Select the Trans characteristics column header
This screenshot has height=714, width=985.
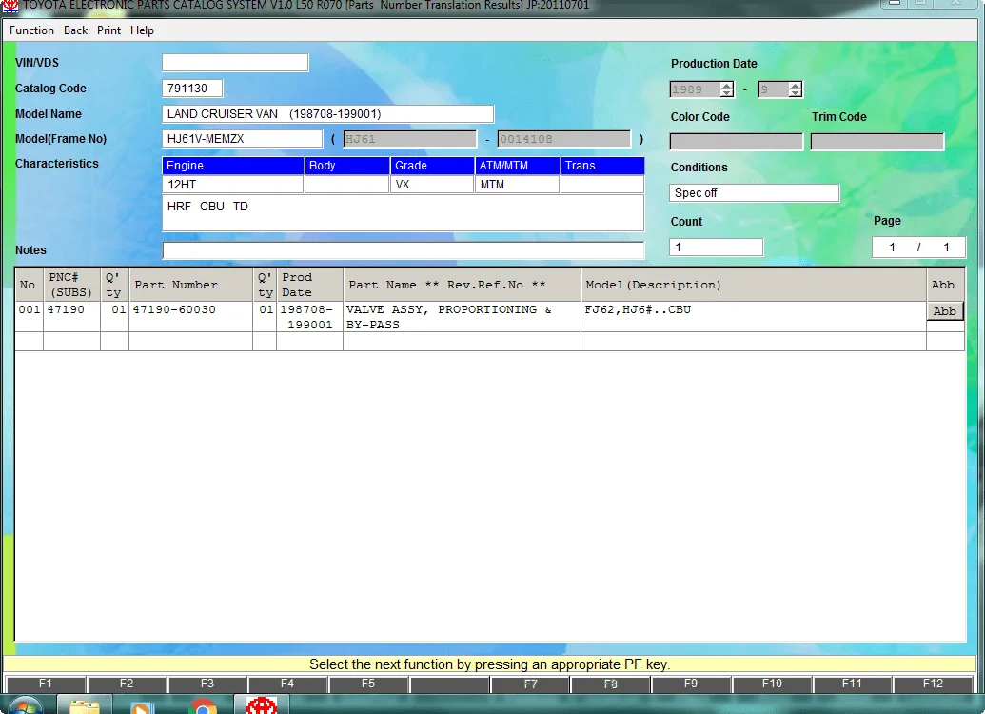point(602,166)
